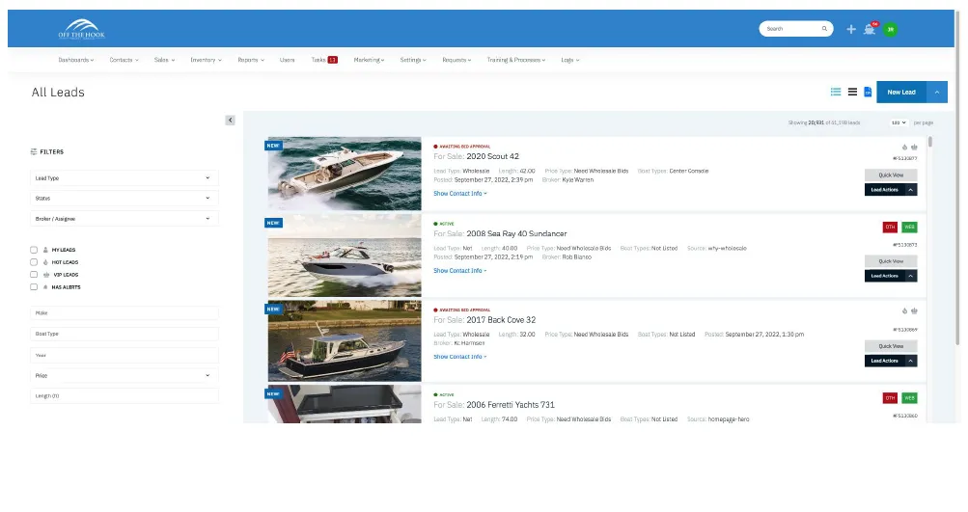Enable the Has Alerts checkbox
Image resolution: width=968 pixels, height=512 pixels.
pyautogui.click(x=34, y=286)
